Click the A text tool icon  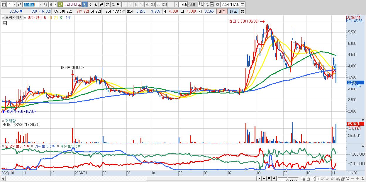[x=363, y=178]
